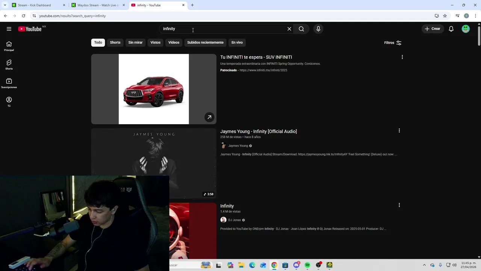The width and height of the screenshot is (481, 271).
Task: Click the Crear button
Action: coord(433,29)
